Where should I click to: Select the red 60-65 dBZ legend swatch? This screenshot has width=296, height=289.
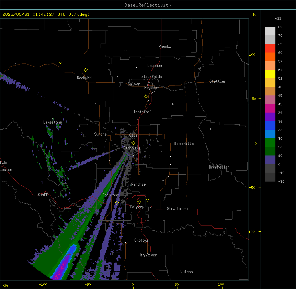pyautogui.click(x=270, y=48)
